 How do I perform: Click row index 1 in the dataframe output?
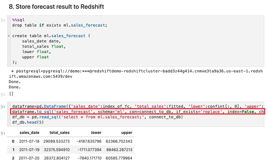pos(13,150)
